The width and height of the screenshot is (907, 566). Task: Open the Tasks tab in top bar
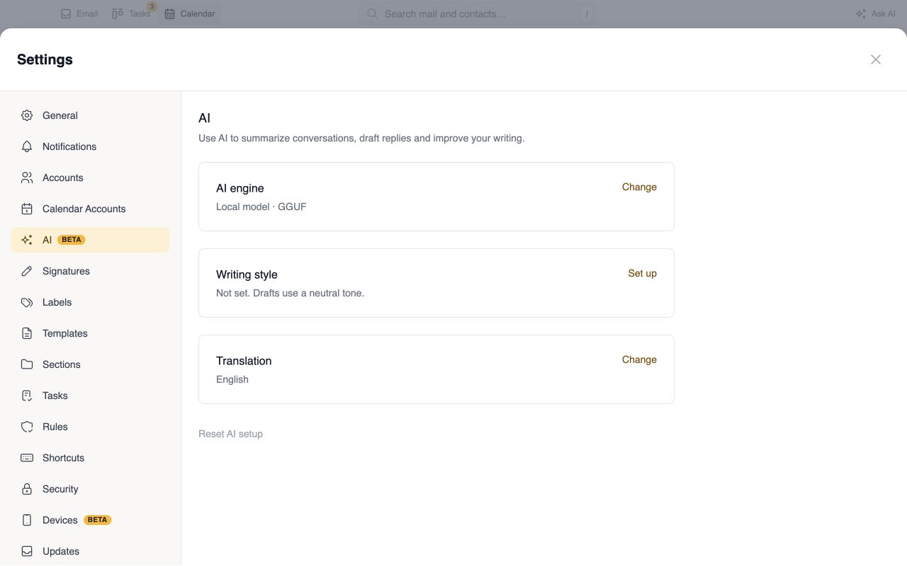pos(132,13)
